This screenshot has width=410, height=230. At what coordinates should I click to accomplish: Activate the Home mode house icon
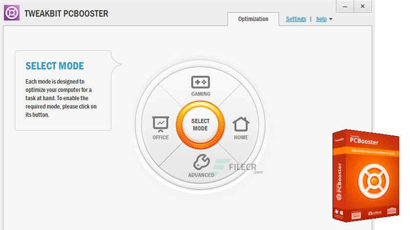(x=241, y=124)
